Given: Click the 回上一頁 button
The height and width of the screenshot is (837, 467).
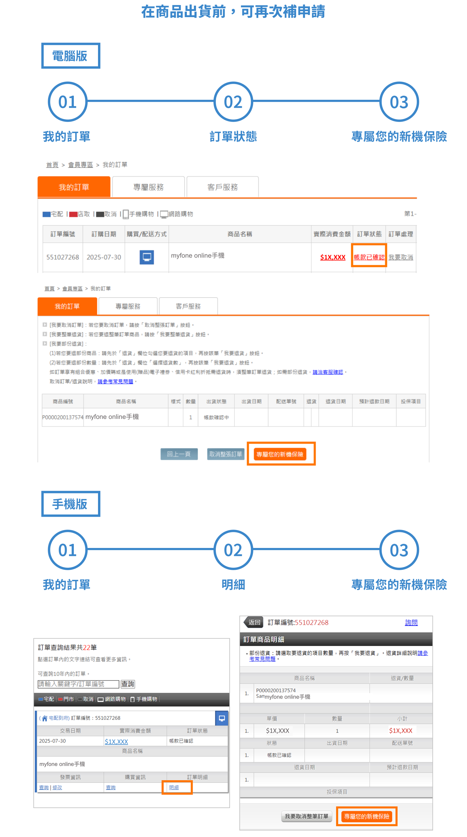Looking at the screenshot, I should 179,454.
